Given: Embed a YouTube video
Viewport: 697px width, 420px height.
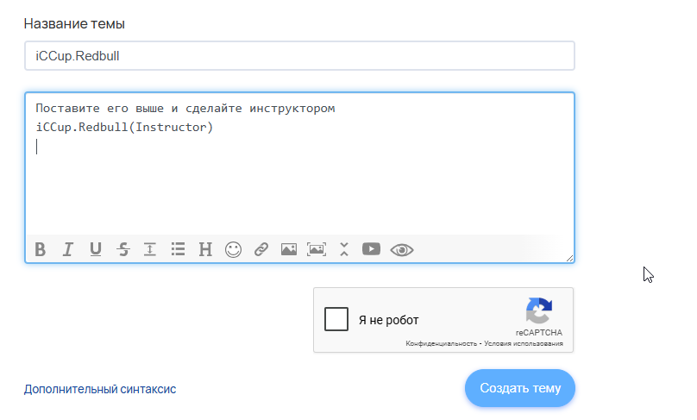Looking at the screenshot, I should coord(371,249).
